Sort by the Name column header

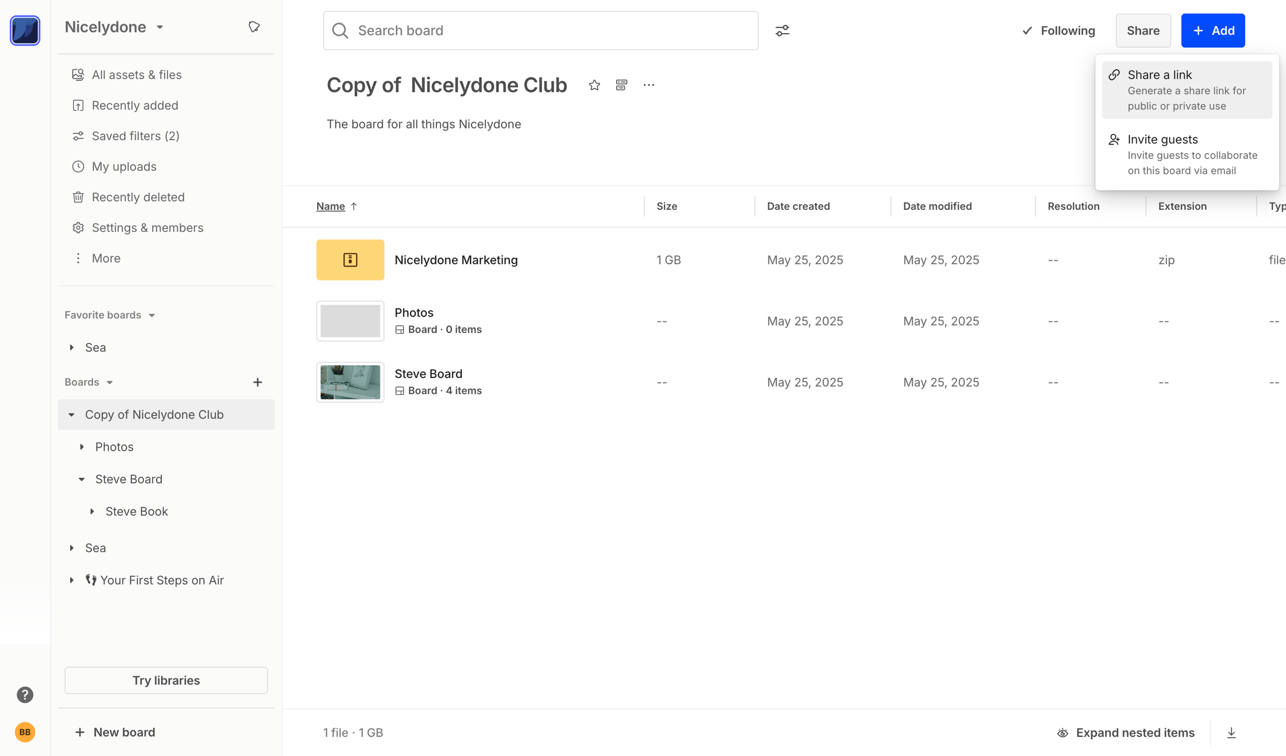[331, 206]
